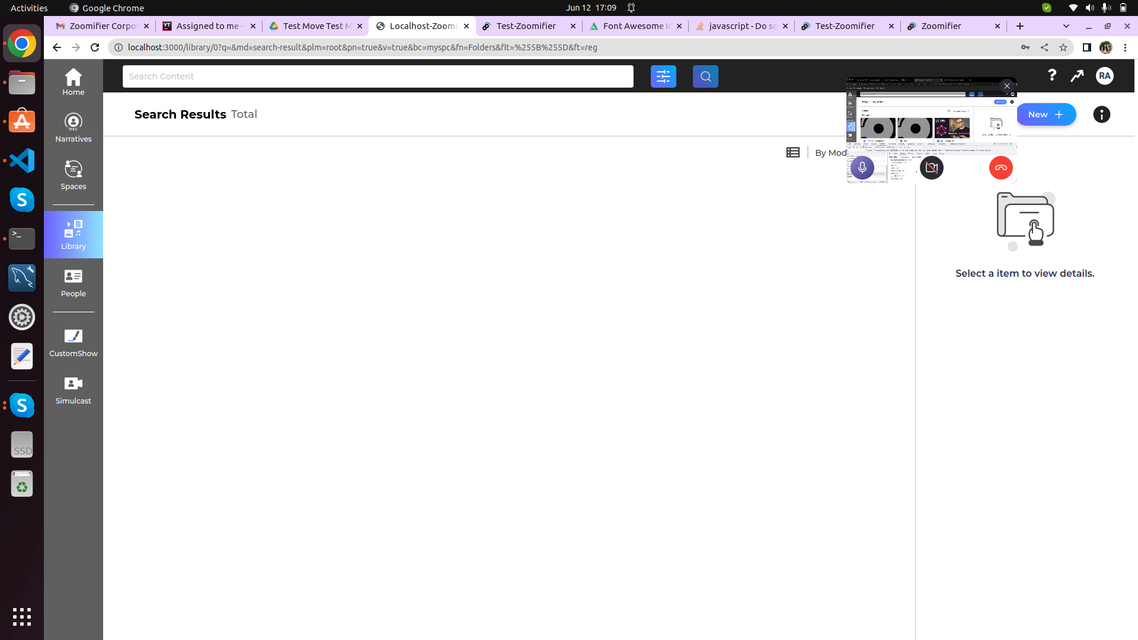Mute microphone in call overlay
The image size is (1138, 640).
[x=862, y=168]
